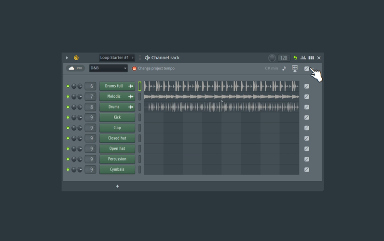
Task: Randomize the Closed hat channel dice
Action: [x=307, y=138]
